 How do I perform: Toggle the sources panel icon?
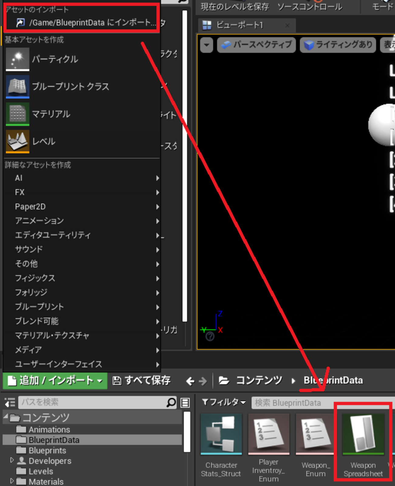(10, 403)
